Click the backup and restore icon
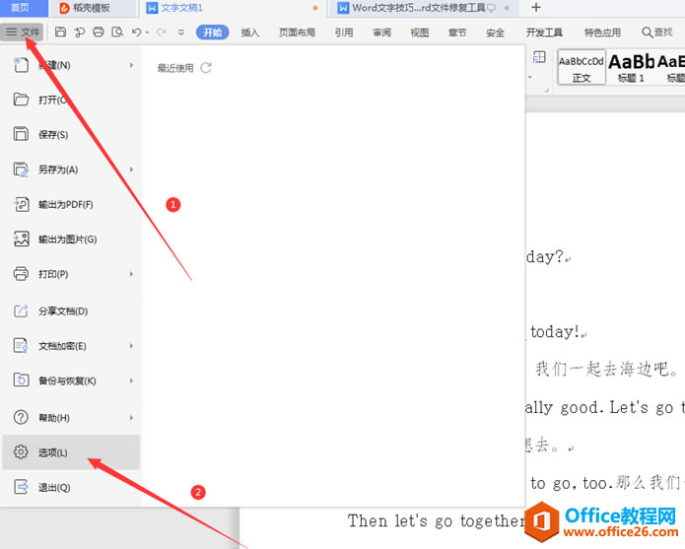The height and width of the screenshot is (549, 685). click(21, 380)
